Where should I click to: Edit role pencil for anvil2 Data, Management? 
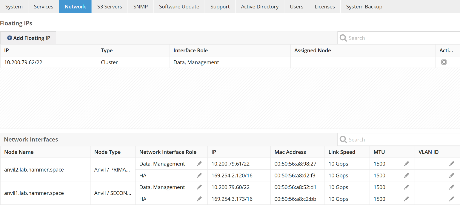tap(199, 164)
